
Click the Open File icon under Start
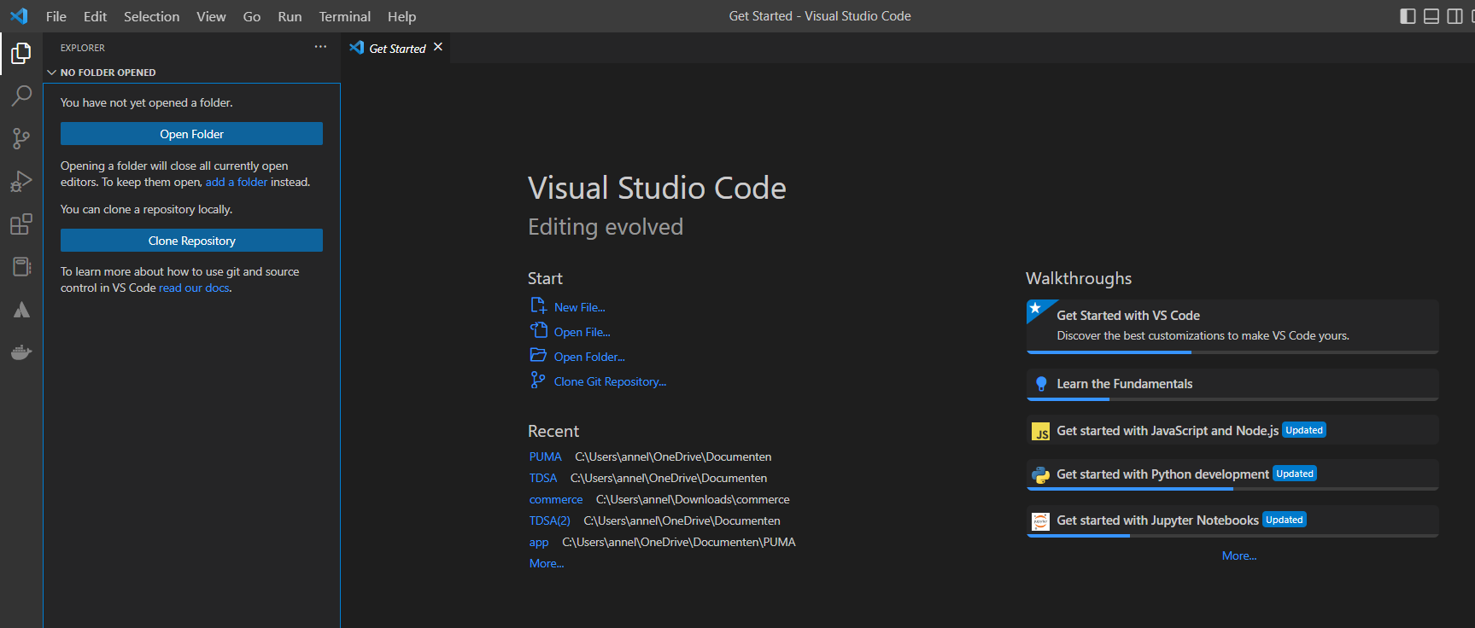coord(538,330)
